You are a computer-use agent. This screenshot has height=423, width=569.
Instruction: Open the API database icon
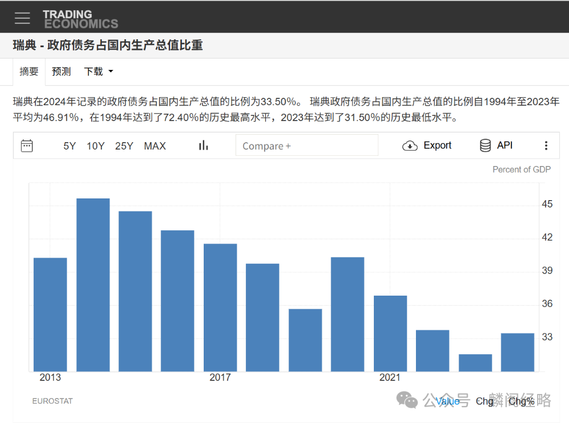(486, 145)
